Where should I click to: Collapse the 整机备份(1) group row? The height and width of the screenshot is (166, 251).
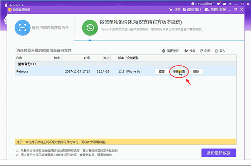click(x=27, y=64)
